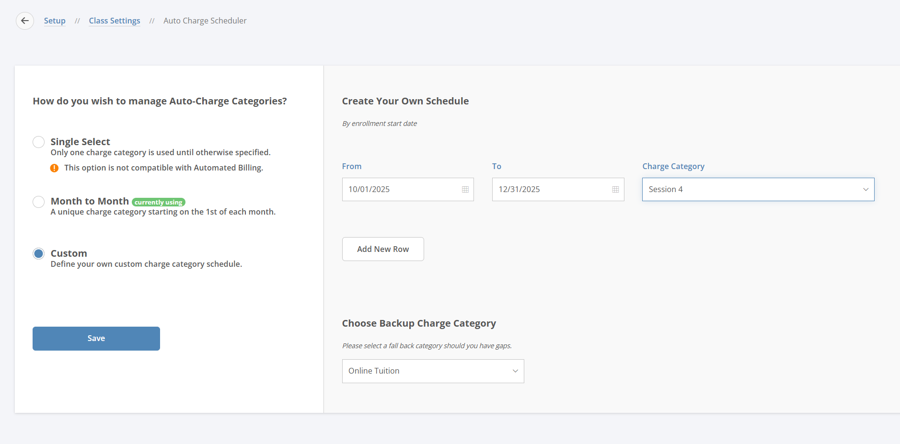Click 'Auto Charge Scheduler' breadcrumb text
This screenshot has width=900, height=444.
click(205, 21)
